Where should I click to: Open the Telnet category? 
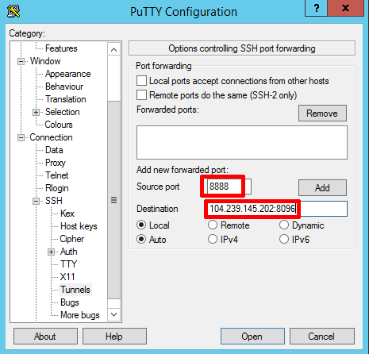57,175
